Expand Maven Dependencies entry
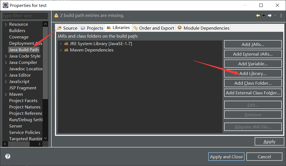Image resolution: width=286 pixels, height=166 pixels. point(61,50)
